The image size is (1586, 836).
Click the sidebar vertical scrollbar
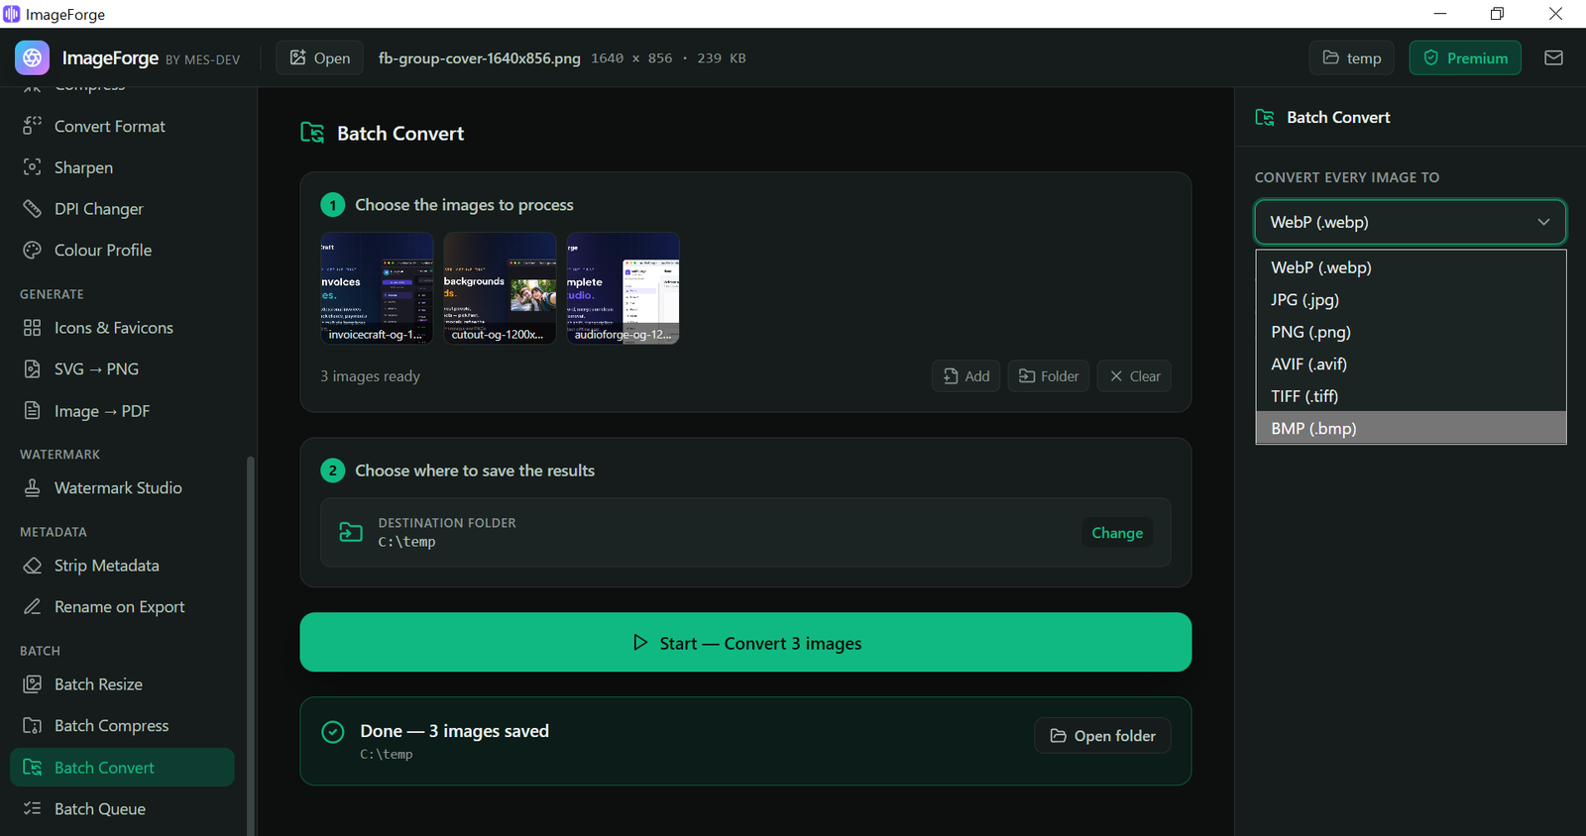pos(251,644)
